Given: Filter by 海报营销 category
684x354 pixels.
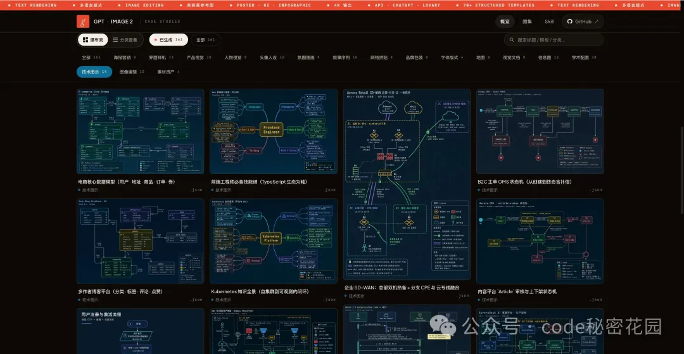Looking at the screenshot, I should (125, 57).
